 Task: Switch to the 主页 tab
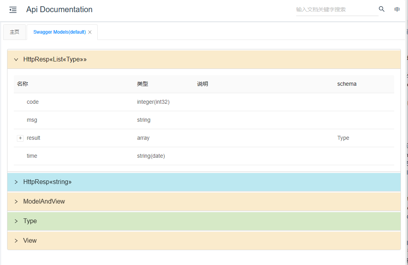point(14,32)
